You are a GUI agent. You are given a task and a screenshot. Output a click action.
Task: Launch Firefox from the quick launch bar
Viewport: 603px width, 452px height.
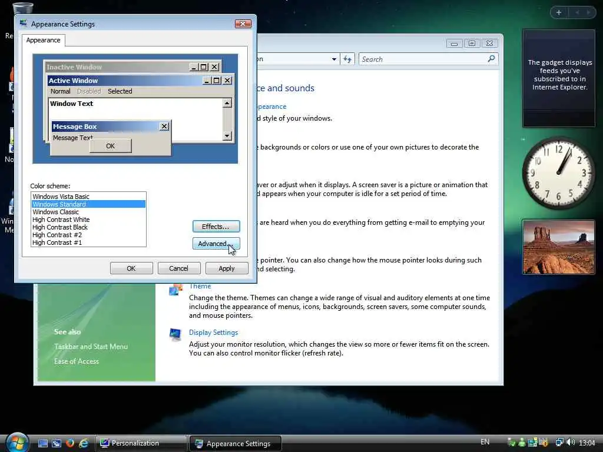pyautogui.click(x=70, y=443)
